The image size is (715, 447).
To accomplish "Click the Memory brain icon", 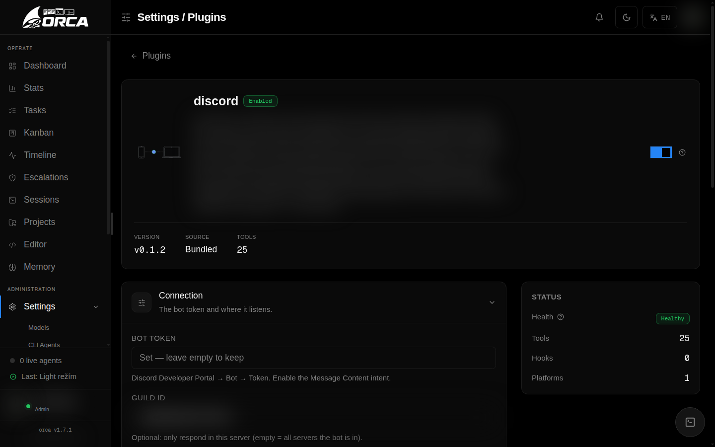I will tap(12, 267).
